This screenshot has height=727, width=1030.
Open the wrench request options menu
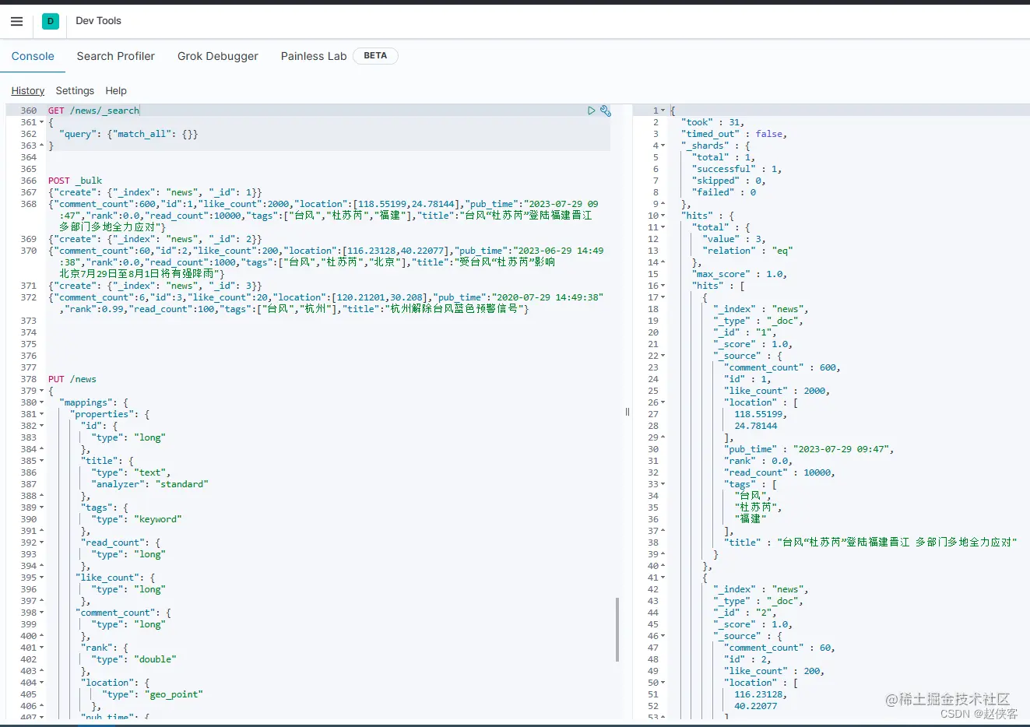click(x=606, y=111)
